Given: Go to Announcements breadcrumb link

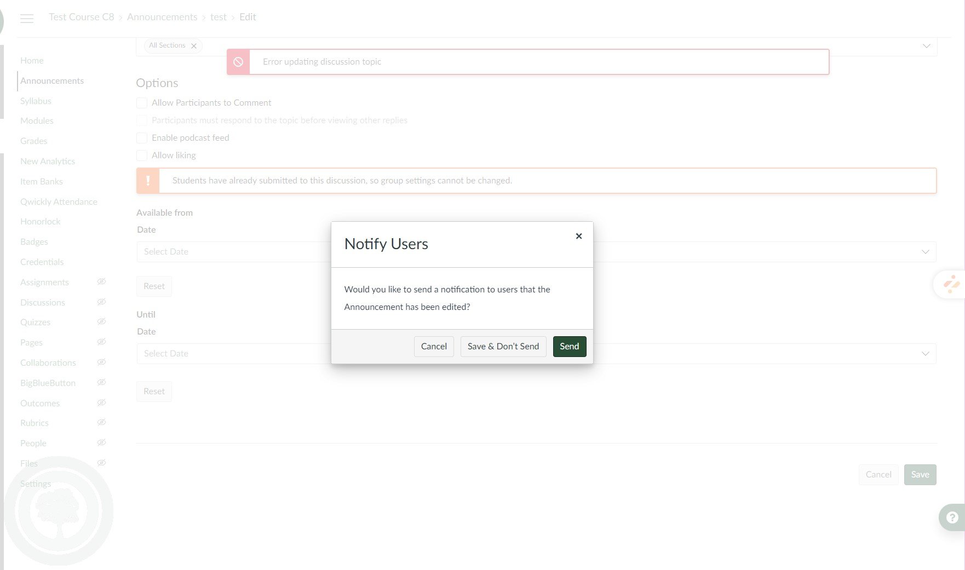Looking at the screenshot, I should click(162, 17).
